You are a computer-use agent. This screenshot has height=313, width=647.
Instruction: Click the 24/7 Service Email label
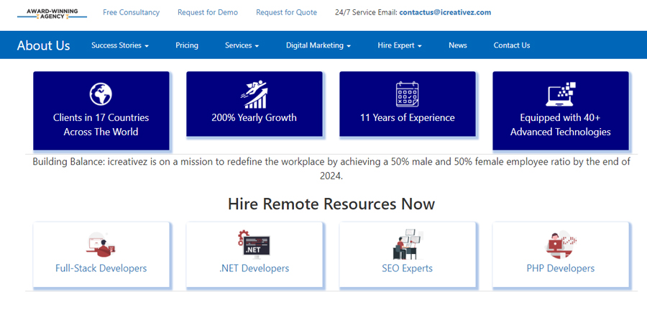(366, 12)
